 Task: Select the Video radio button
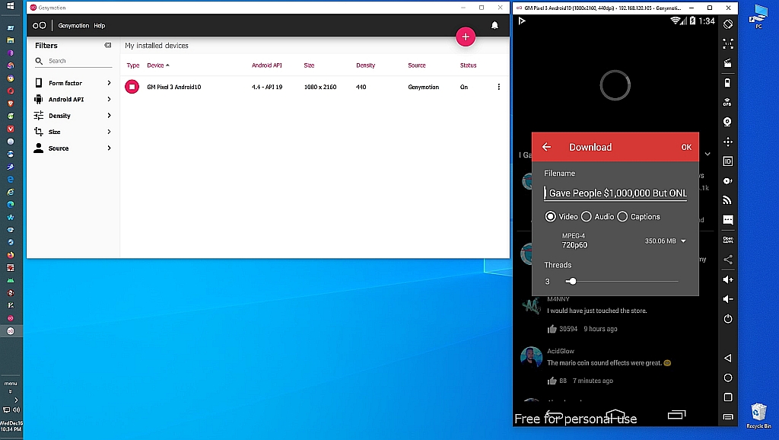[x=551, y=217]
